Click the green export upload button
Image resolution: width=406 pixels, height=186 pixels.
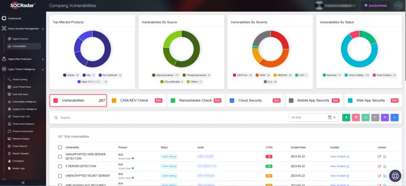[x=346, y=117]
